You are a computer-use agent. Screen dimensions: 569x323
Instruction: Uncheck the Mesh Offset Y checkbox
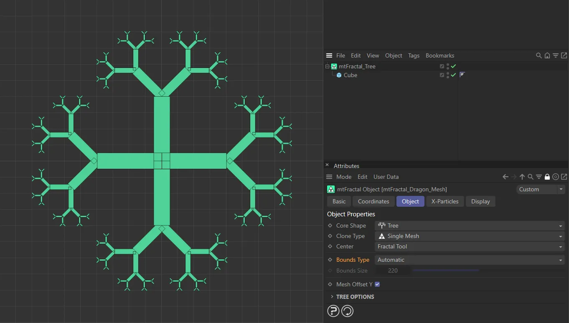pos(377,284)
